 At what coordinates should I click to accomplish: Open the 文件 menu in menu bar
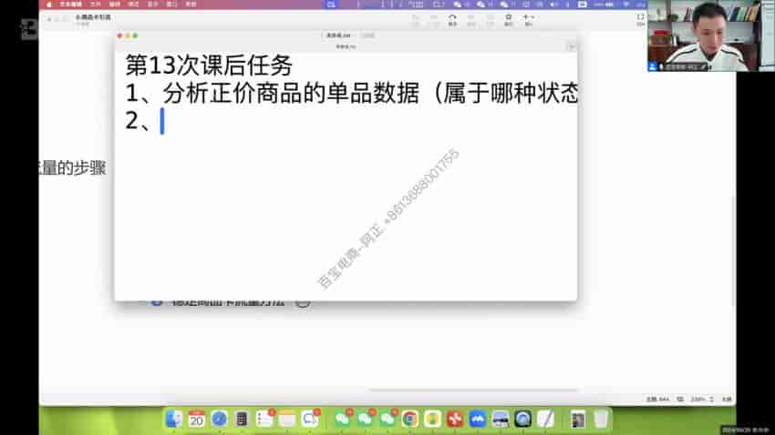96,4
